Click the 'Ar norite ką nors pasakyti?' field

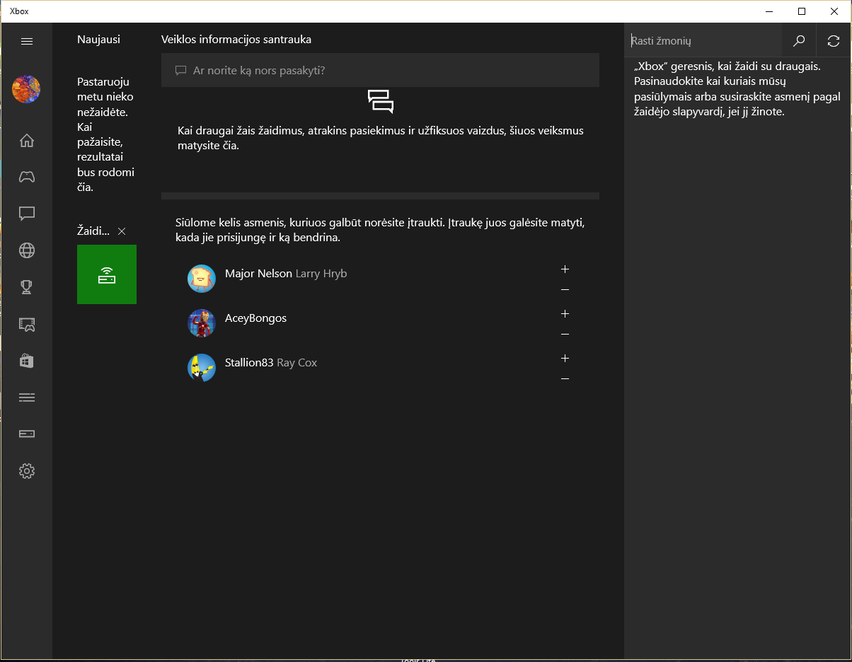point(380,70)
